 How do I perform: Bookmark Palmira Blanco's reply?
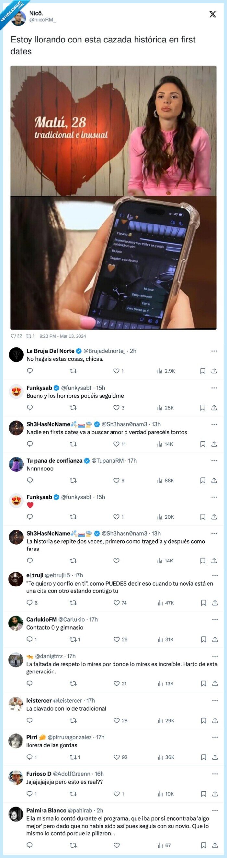pos(203,845)
